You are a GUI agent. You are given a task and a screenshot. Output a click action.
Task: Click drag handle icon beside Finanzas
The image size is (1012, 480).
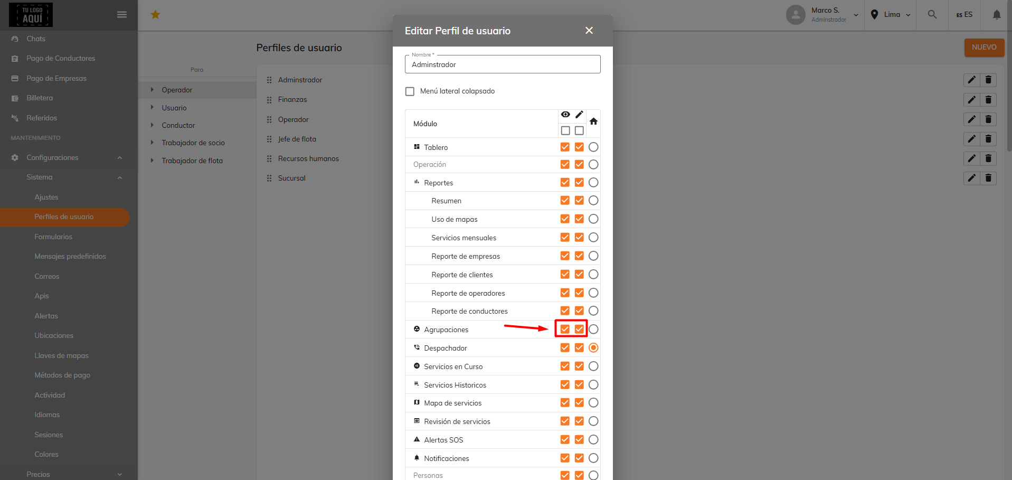[269, 99]
